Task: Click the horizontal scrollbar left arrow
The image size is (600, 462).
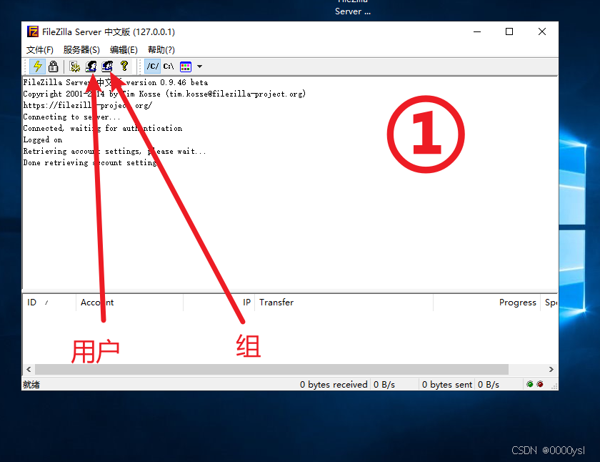Action: coord(29,369)
